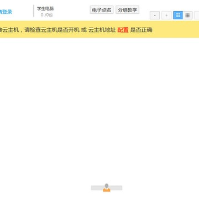Open the 分组教学 group teaching button
The width and height of the screenshot is (199, 199).
point(127,10)
